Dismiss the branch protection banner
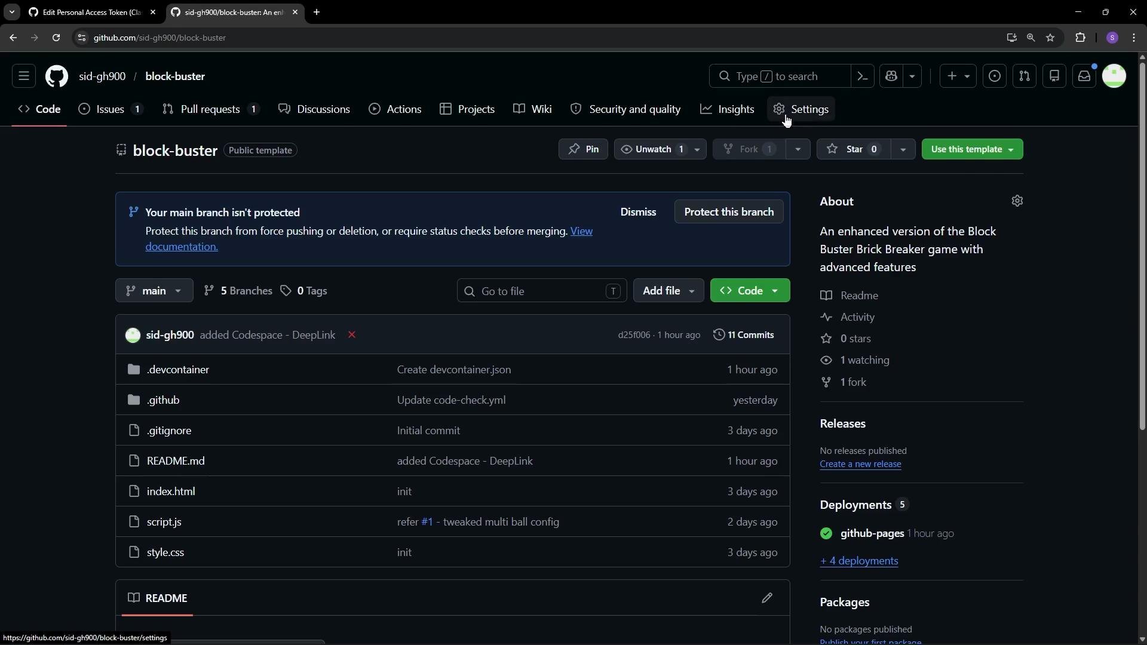The height and width of the screenshot is (645, 1147). point(638,212)
